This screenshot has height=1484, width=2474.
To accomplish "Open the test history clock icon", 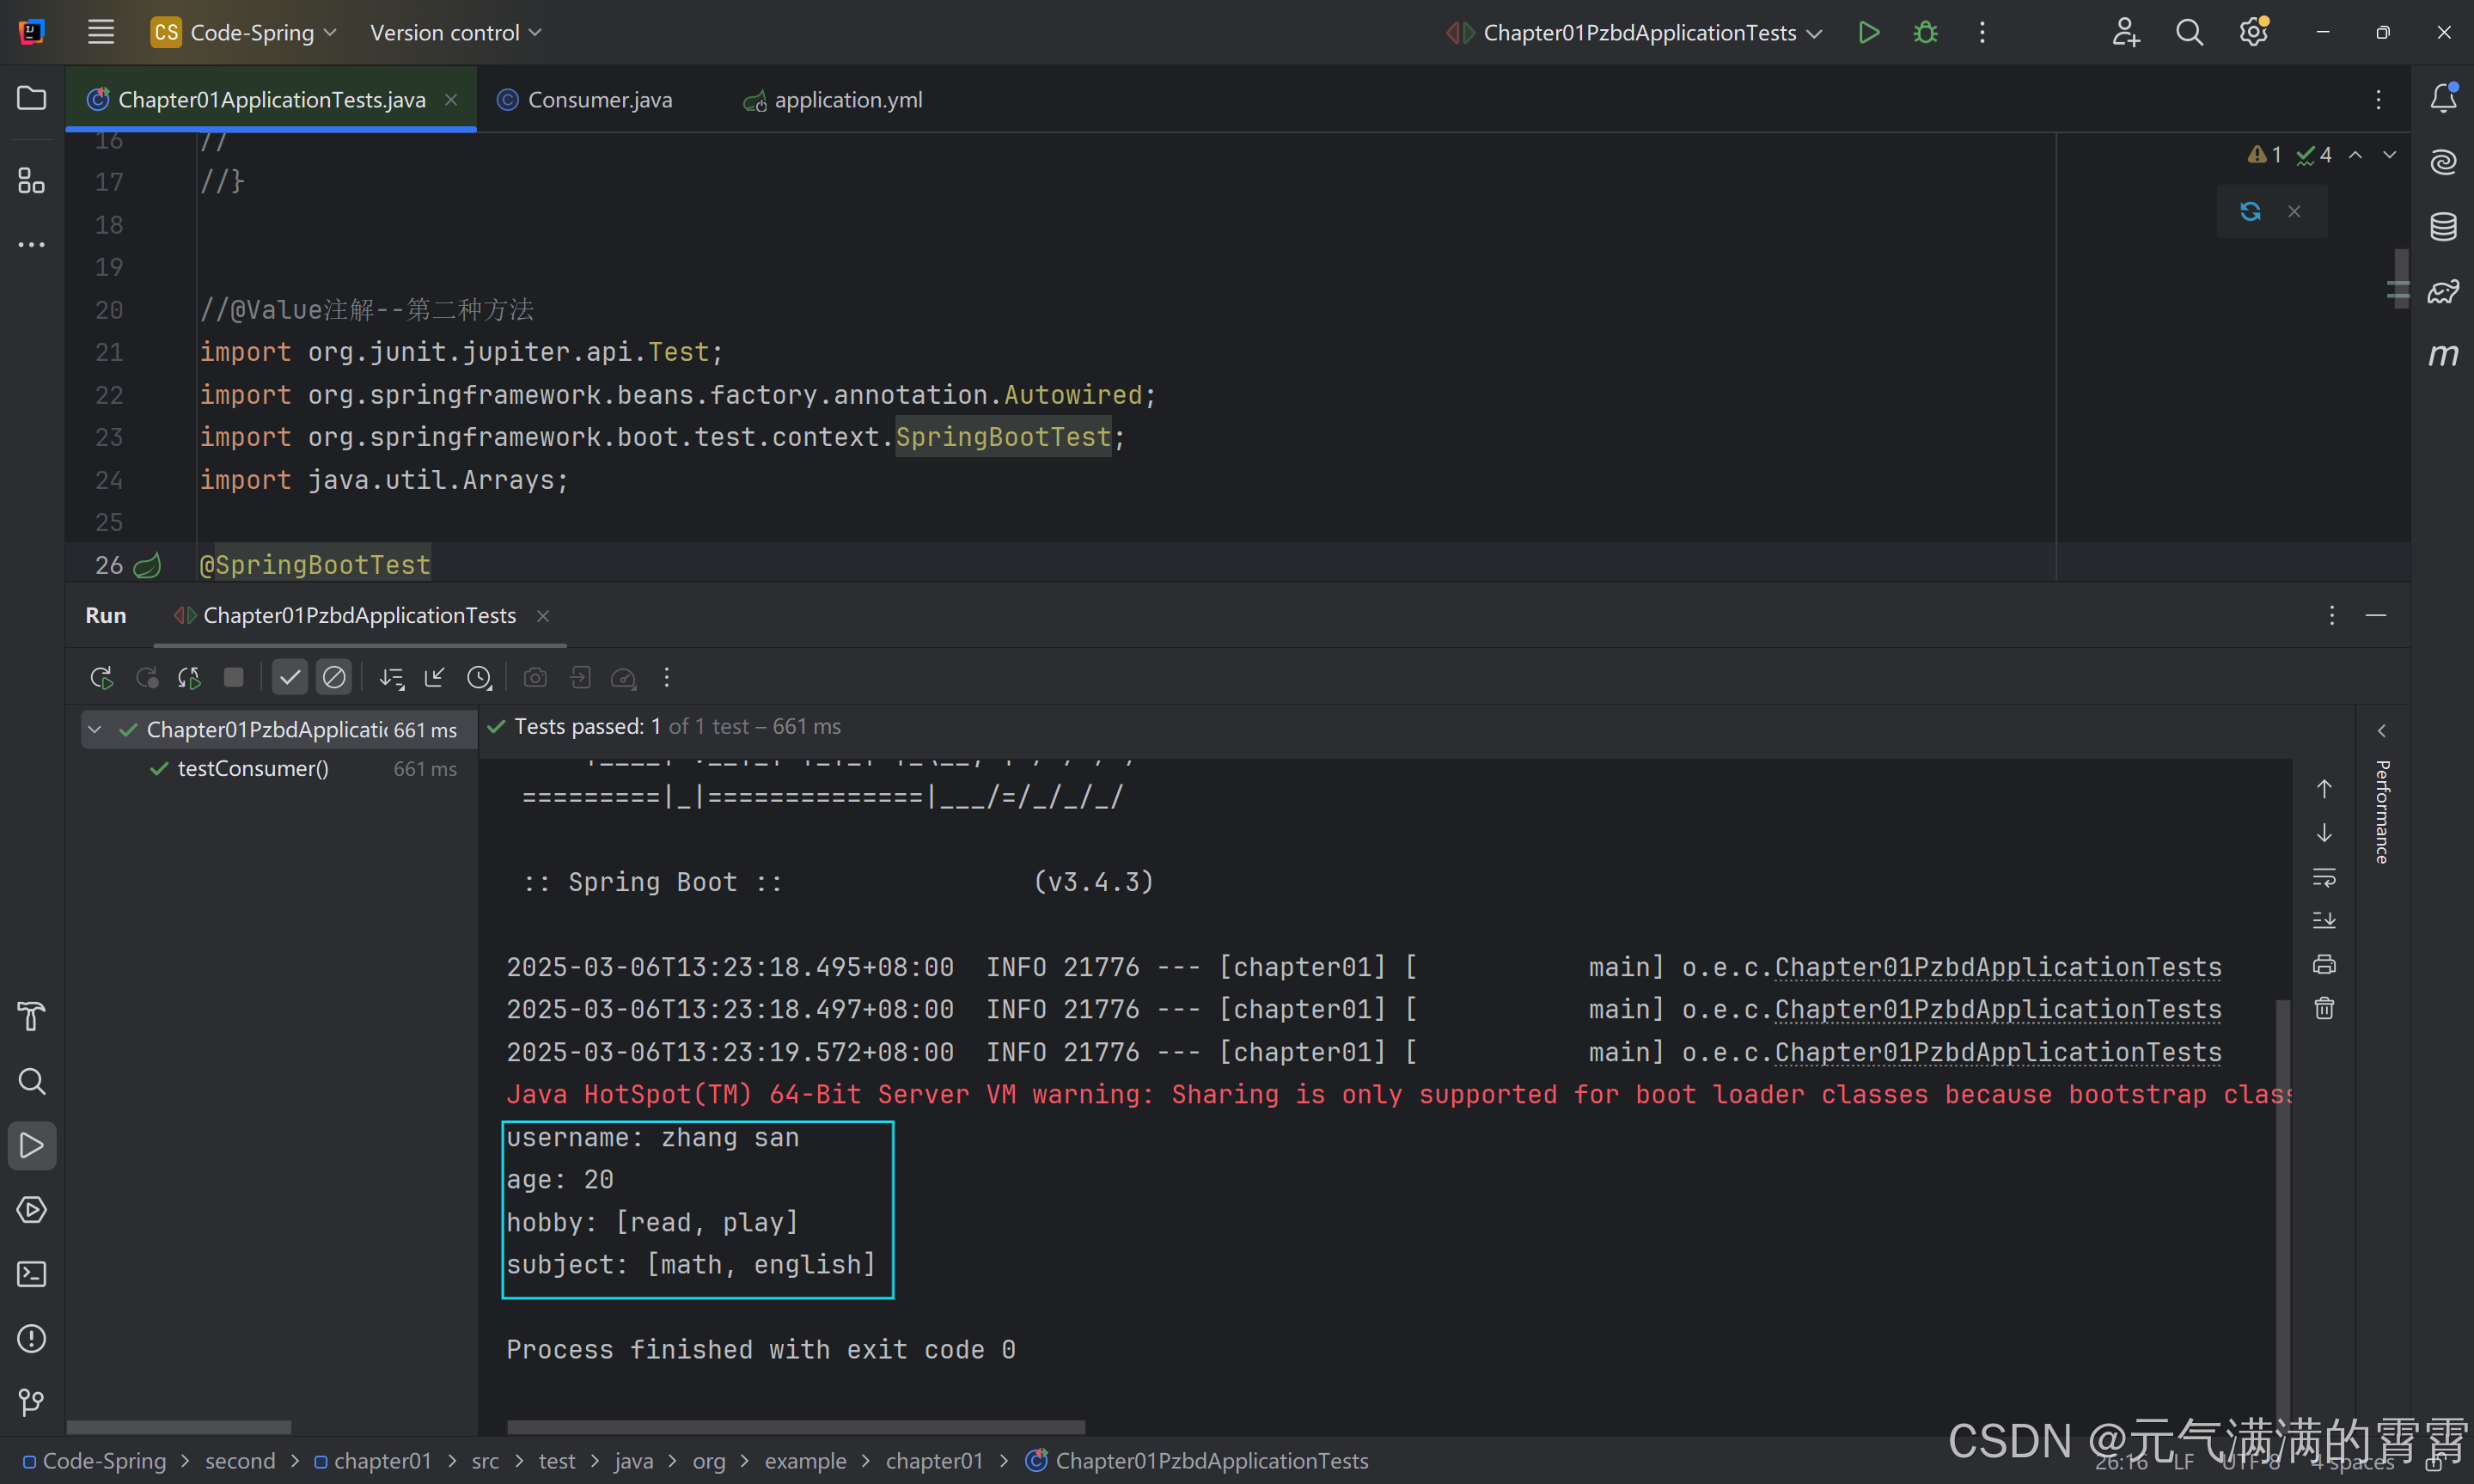I will (x=480, y=678).
